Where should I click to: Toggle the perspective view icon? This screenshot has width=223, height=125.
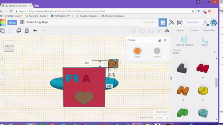tap(2, 84)
